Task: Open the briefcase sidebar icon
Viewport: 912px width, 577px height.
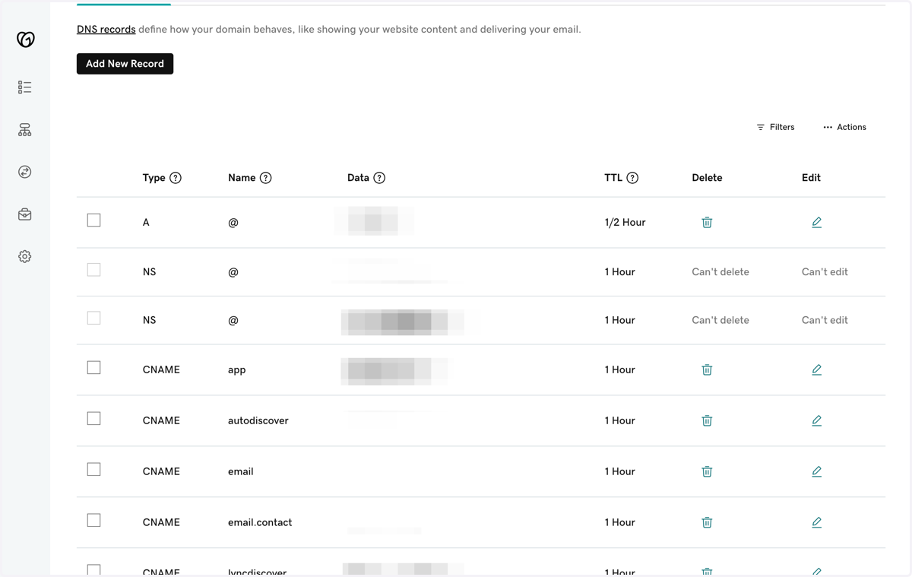Action: pyautogui.click(x=25, y=214)
